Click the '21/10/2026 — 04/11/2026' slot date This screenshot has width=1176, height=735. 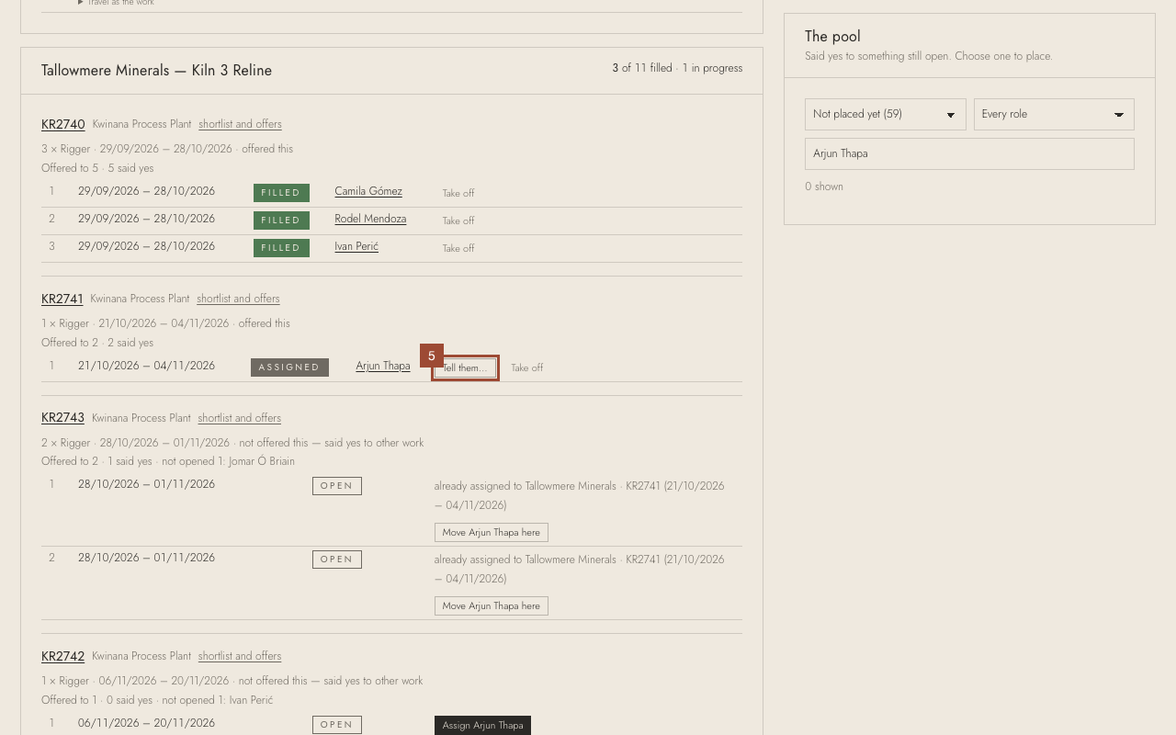click(146, 366)
